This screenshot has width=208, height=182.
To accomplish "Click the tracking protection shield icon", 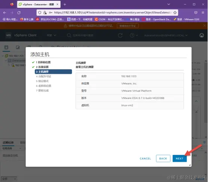I will 40,13.
